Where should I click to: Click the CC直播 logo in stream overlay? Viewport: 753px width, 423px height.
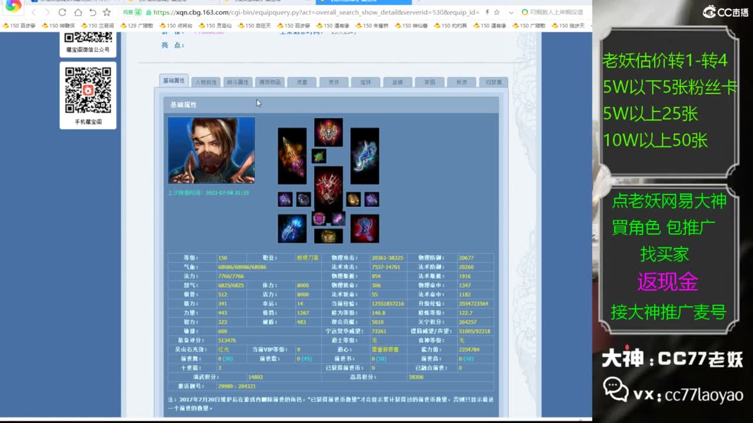(725, 12)
